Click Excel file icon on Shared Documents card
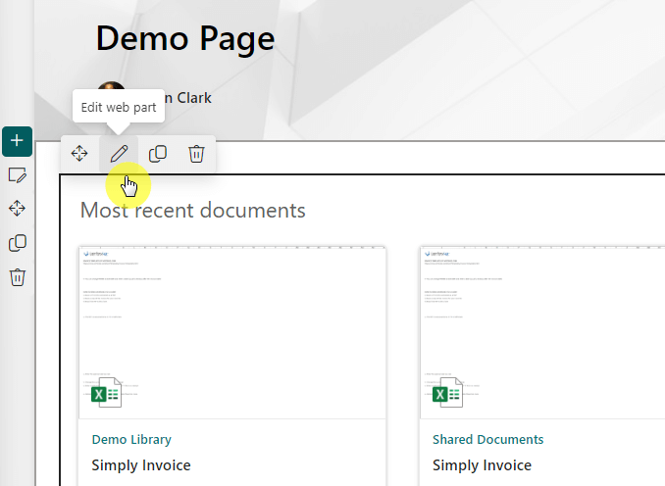 point(448,392)
